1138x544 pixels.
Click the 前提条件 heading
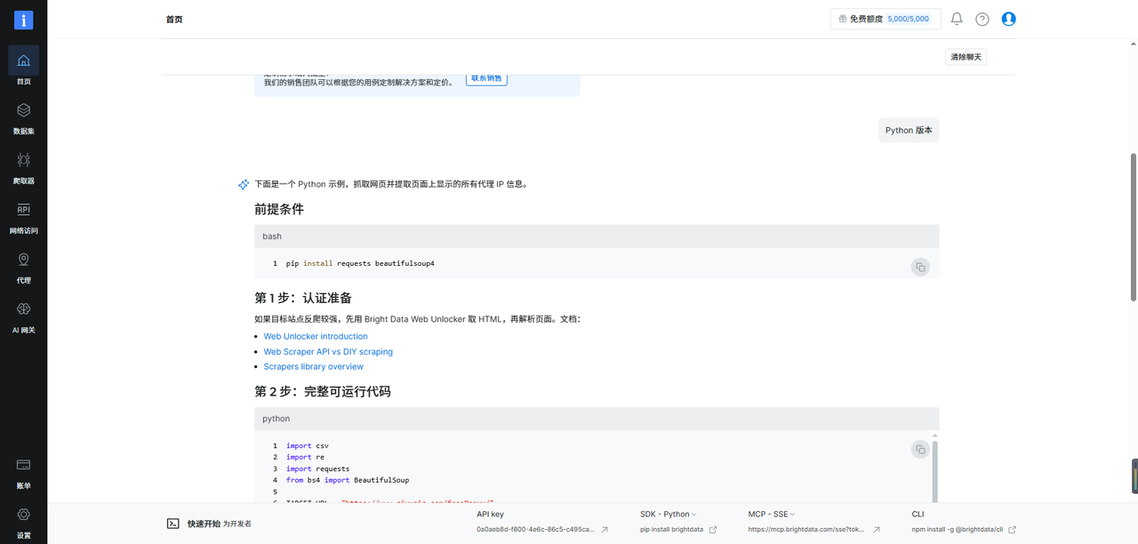point(279,209)
